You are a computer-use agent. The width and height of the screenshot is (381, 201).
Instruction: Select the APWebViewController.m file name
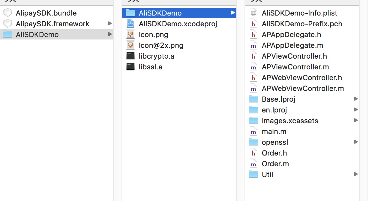[x=303, y=89]
